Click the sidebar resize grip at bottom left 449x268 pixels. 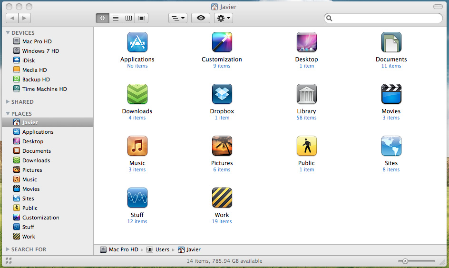click(9, 260)
